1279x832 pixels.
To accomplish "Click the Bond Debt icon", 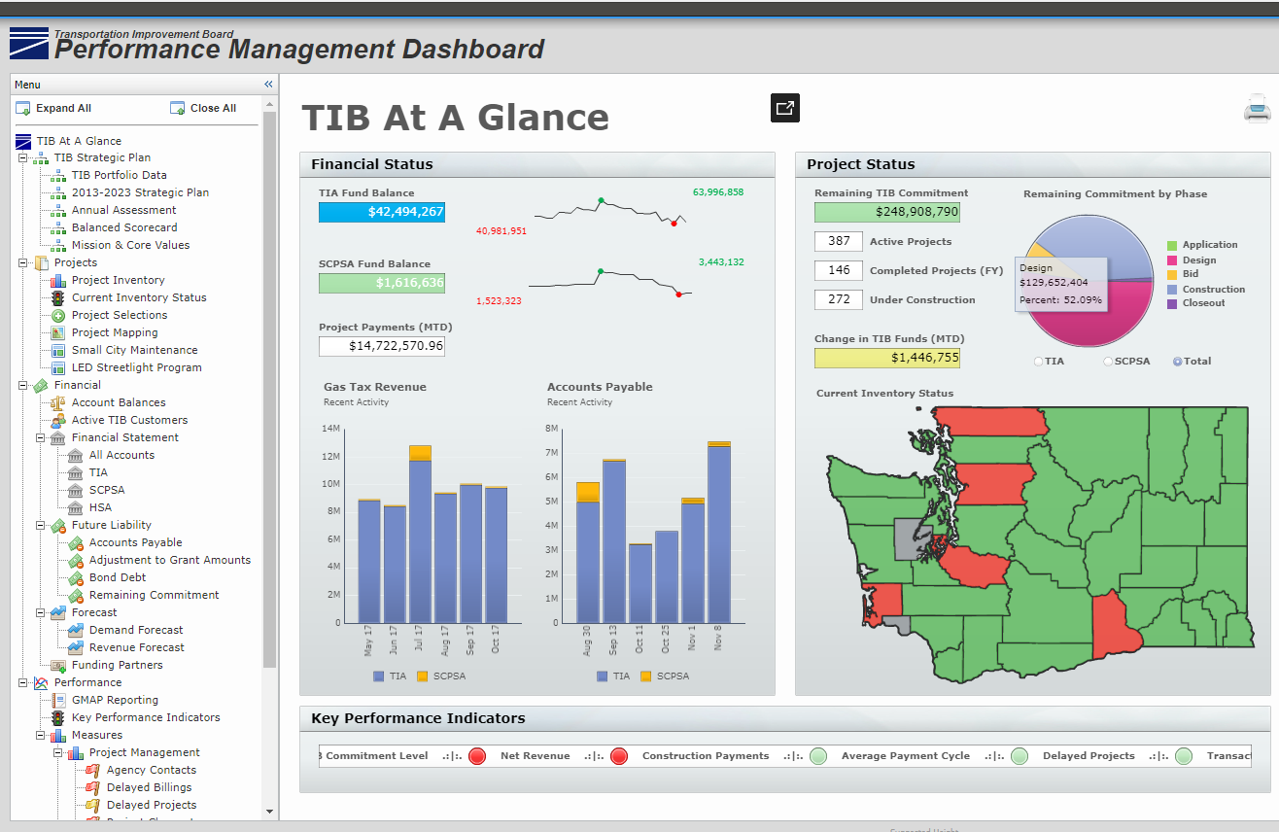I will pos(76,578).
